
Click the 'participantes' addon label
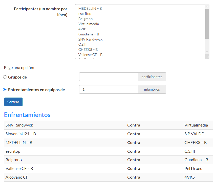(152, 77)
